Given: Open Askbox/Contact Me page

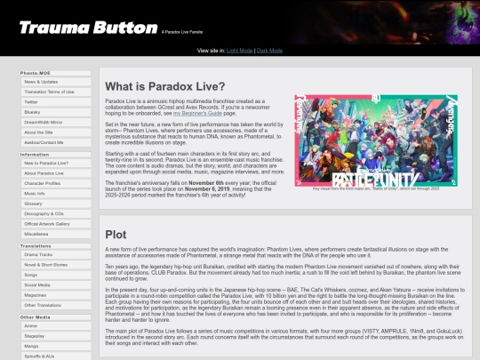Looking at the screenshot, I should pyautogui.click(x=56, y=142).
